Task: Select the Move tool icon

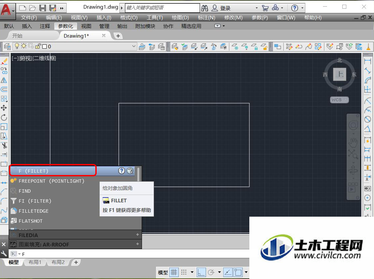Action: tap(4, 108)
